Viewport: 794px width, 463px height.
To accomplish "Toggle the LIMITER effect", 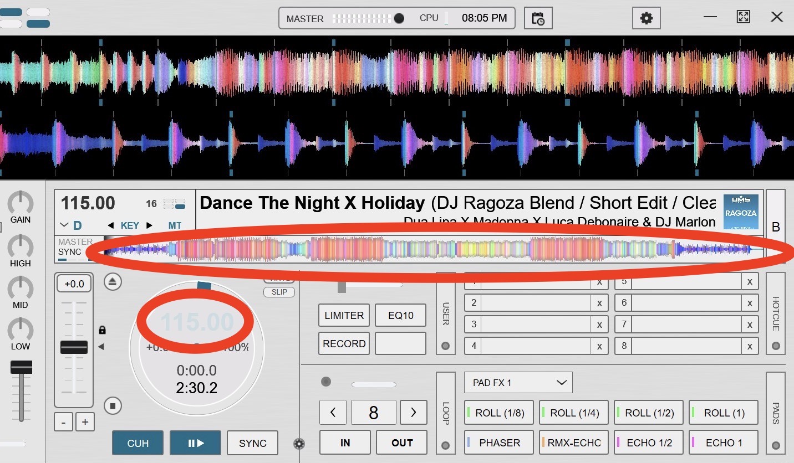I will (344, 315).
